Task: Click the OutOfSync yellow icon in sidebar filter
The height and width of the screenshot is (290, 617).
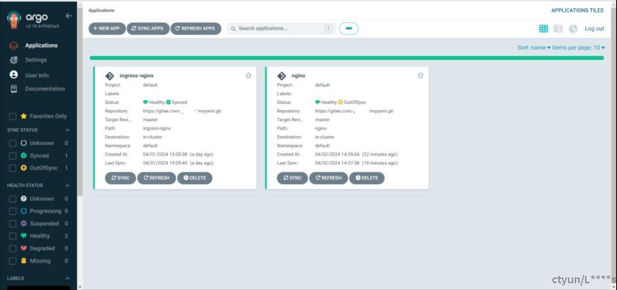Action: coord(23,168)
